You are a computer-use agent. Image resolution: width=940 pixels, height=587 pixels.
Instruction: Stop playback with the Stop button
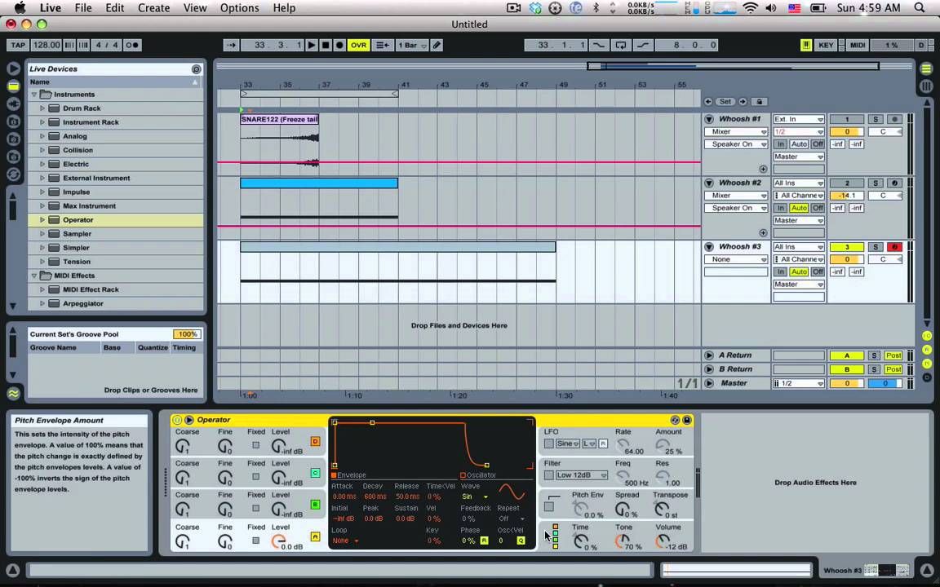326,45
